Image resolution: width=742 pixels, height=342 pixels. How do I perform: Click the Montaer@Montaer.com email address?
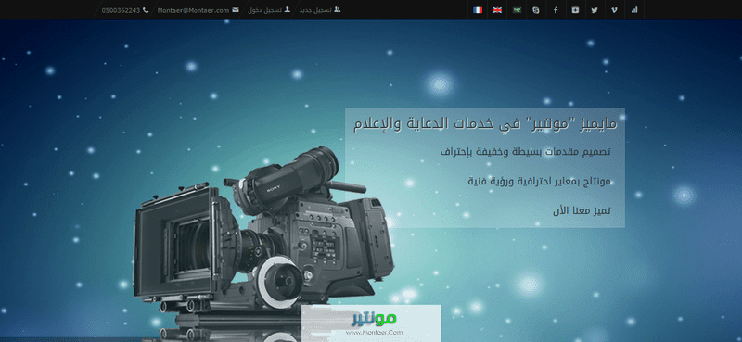point(193,10)
